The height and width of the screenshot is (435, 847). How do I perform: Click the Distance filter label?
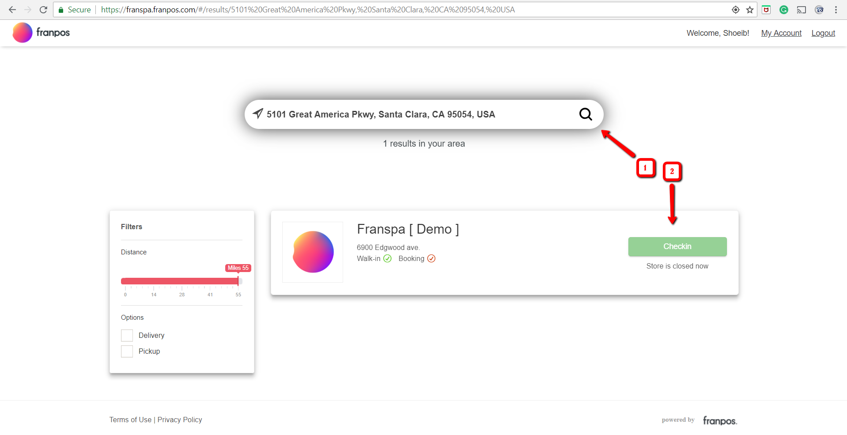tap(134, 252)
